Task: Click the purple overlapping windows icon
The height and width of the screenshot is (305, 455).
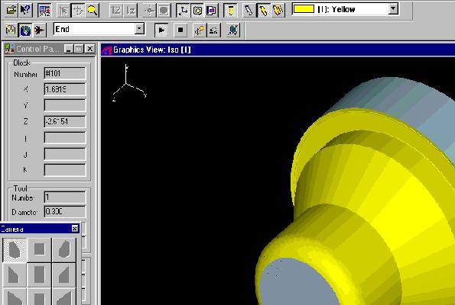Action: tap(212, 11)
